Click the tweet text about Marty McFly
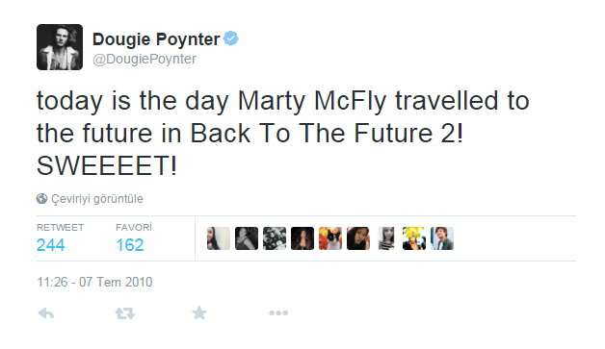 coord(283,134)
